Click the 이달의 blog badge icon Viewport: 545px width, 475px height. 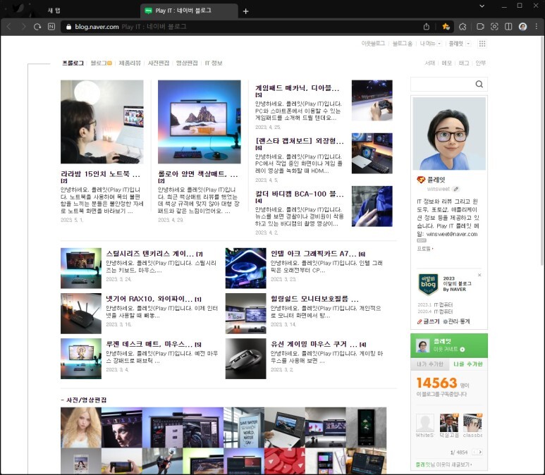click(x=428, y=284)
